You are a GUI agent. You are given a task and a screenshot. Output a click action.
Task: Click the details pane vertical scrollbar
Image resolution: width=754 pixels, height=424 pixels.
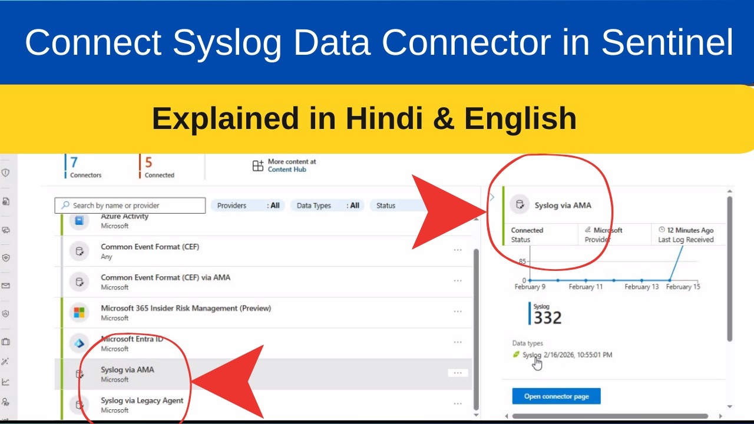pyautogui.click(x=730, y=269)
